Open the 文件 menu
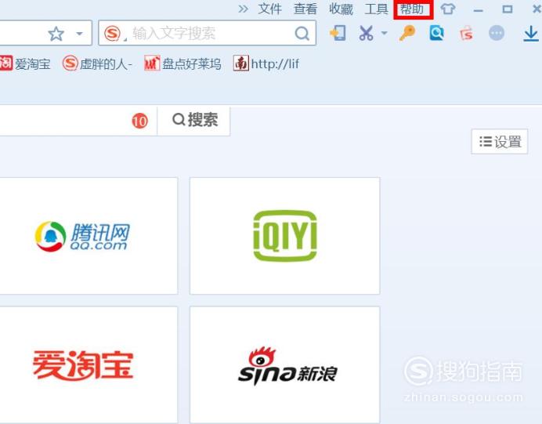The height and width of the screenshot is (424, 542). point(269,9)
